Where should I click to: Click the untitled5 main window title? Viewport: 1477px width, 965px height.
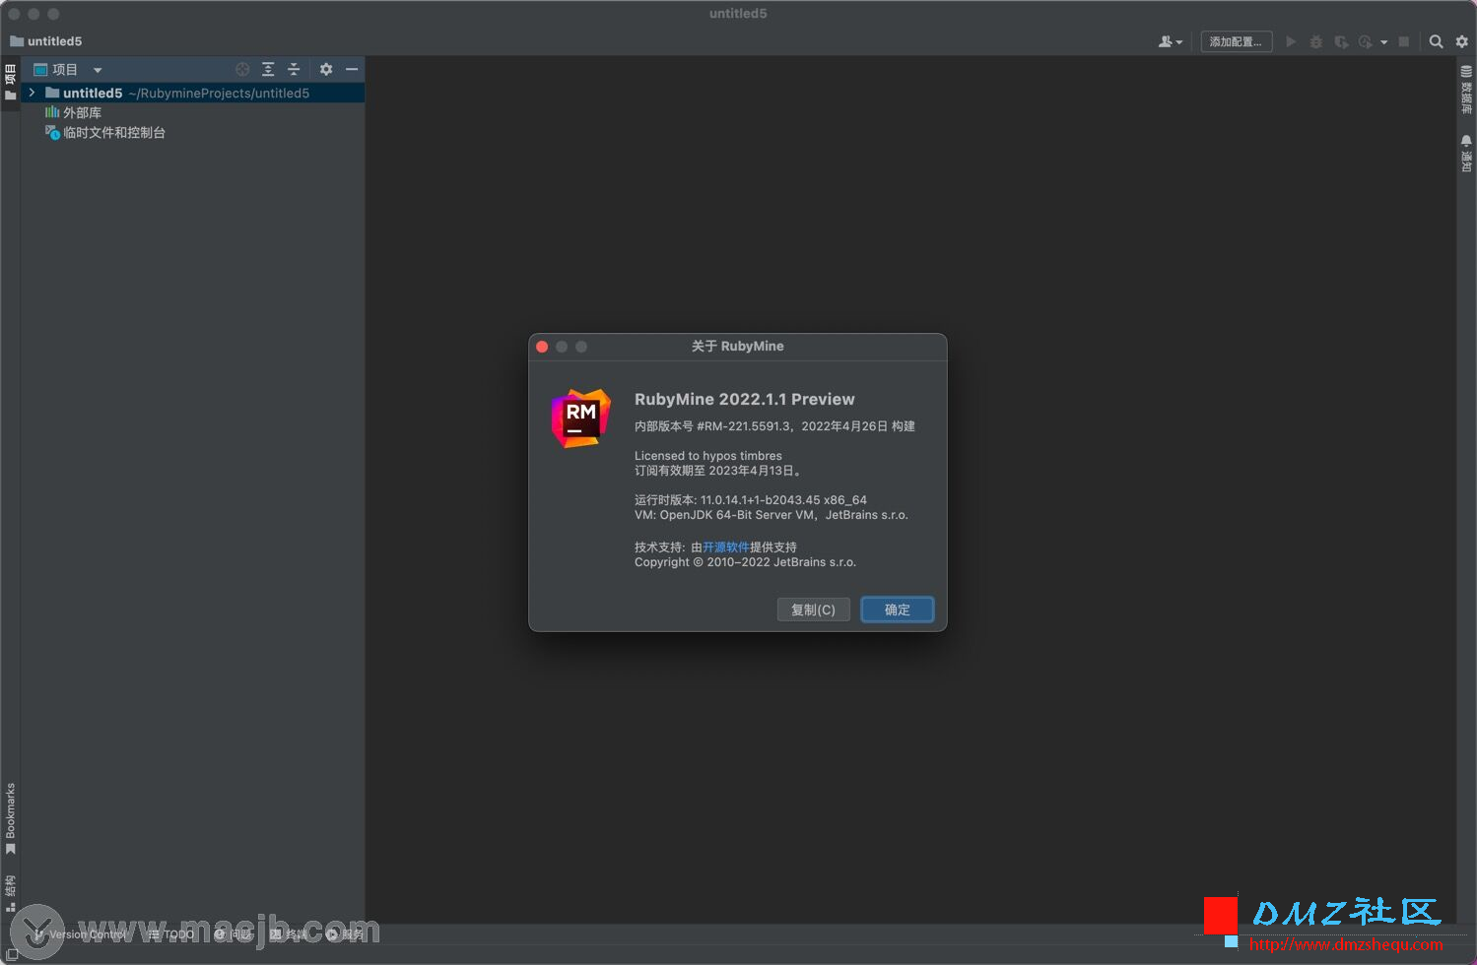(x=738, y=14)
